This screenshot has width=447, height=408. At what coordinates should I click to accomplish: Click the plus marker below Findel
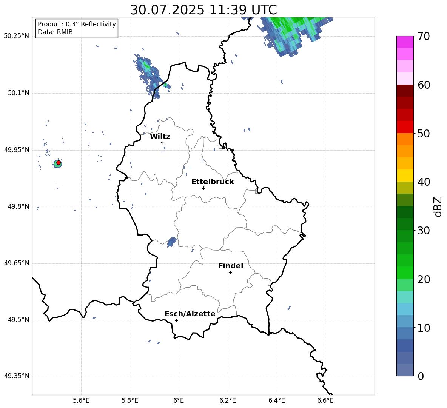pos(230,273)
